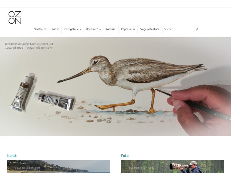Click the Kunst section heading link

point(12,156)
